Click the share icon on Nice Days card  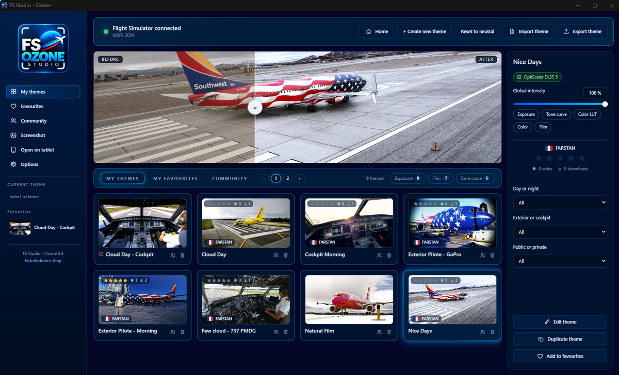(x=483, y=331)
